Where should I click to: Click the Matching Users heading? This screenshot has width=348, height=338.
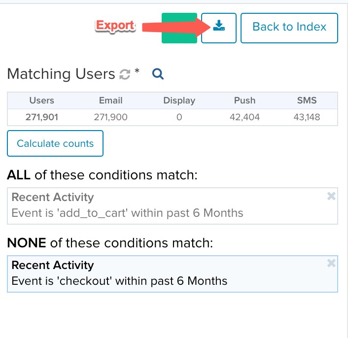(x=61, y=74)
